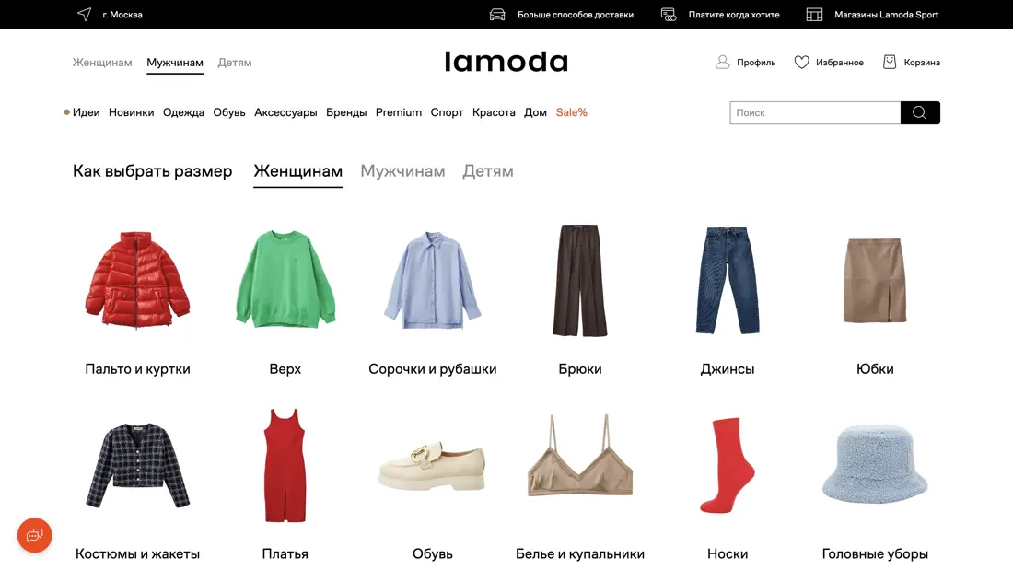Image resolution: width=1013 pixels, height=570 pixels.
Task: Click the payment card icon beside Платите когда хотите
Action: point(669,14)
